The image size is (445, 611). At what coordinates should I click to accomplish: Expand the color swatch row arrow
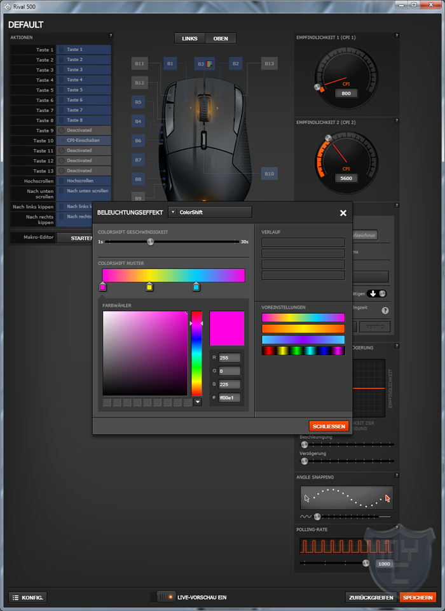click(198, 402)
